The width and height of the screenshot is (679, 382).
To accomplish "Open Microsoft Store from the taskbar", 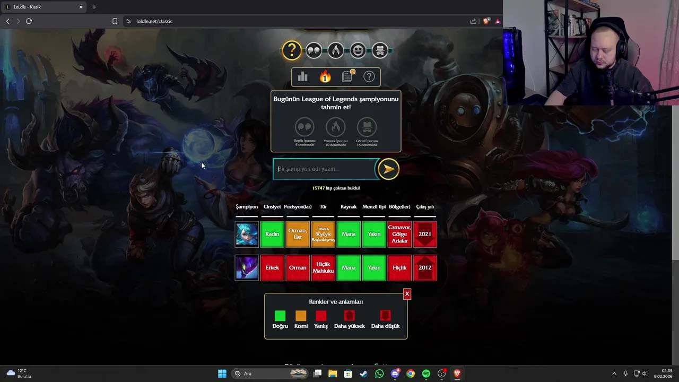I will tap(348, 374).
